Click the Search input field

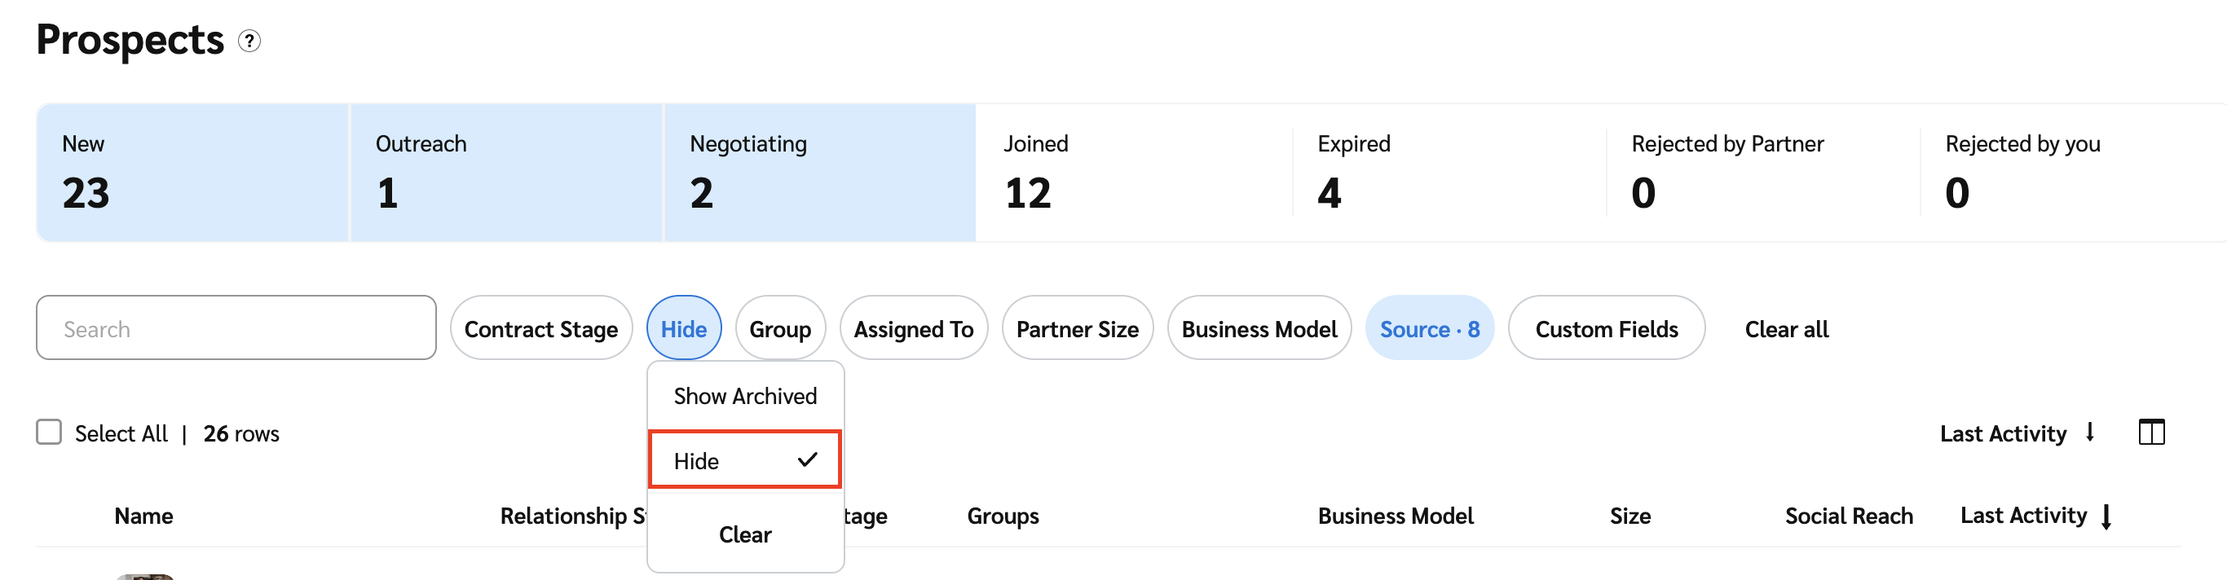tap(236, 328)
